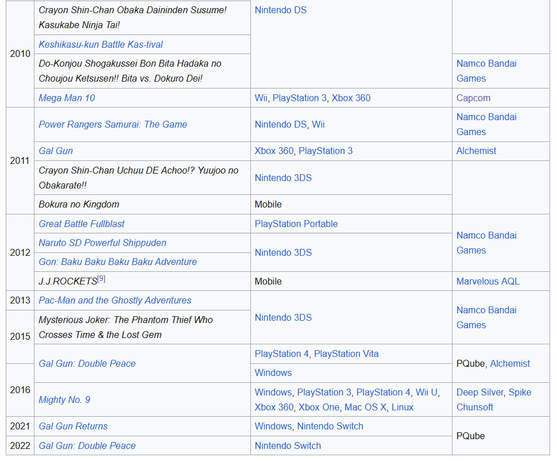Image resolution: width=557 pixels, height=461 pixels.
Task: Click the Linux link
Action: click(403, 408)
